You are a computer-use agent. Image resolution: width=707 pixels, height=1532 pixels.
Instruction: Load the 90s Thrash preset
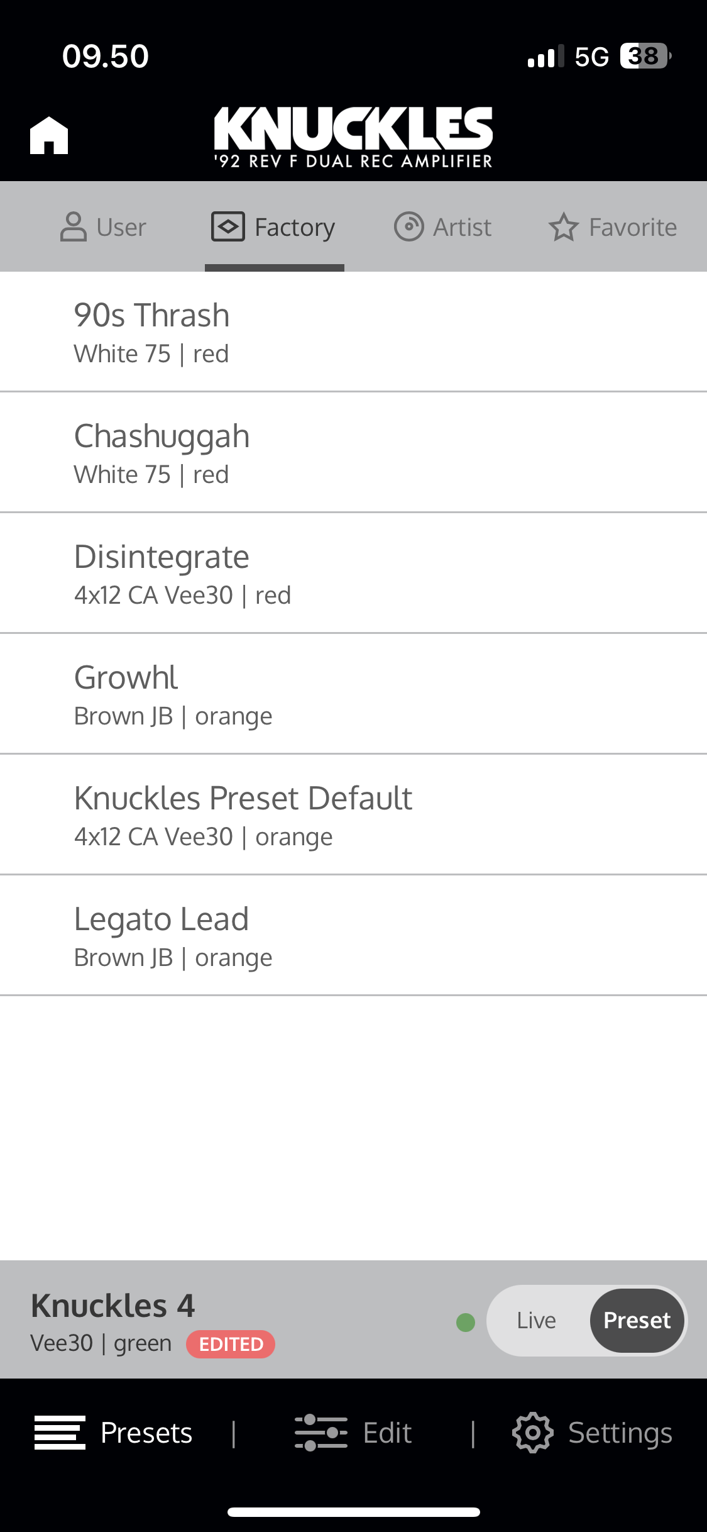353,332
